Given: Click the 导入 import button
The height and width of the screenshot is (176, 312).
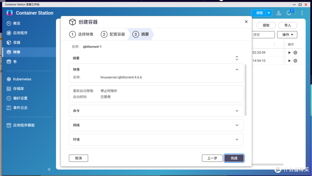Looking at the screenshot, I should point(287,25).
